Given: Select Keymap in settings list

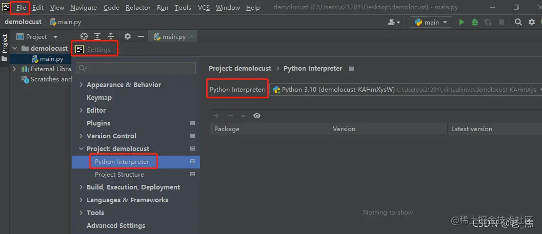Looking at the screenshot, I should tap(99, 97).
